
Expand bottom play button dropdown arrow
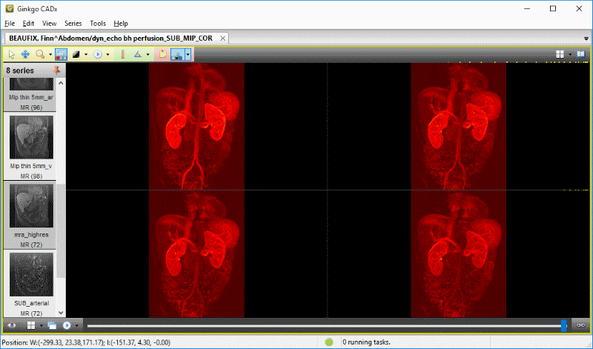click(x=77, y=325)
